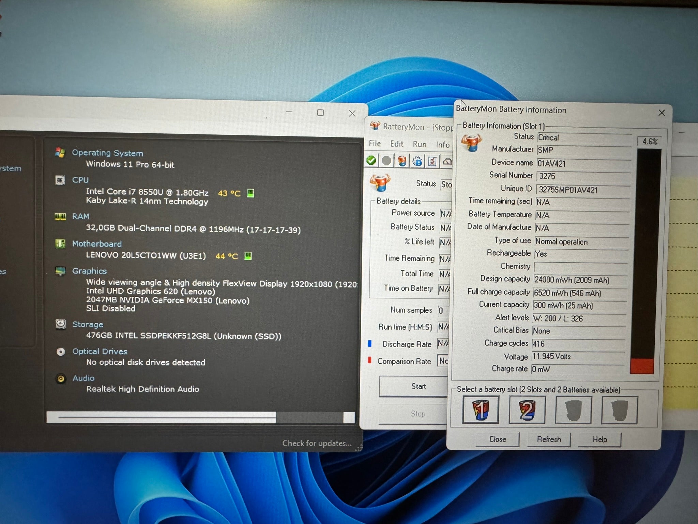Click the BatteryMon title bar app icon
The image size is (698, 524).
tap(375, 126)
